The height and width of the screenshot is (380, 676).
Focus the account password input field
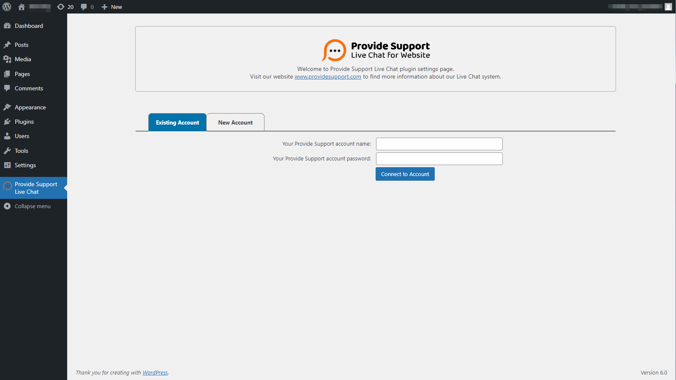coord(439,159)
